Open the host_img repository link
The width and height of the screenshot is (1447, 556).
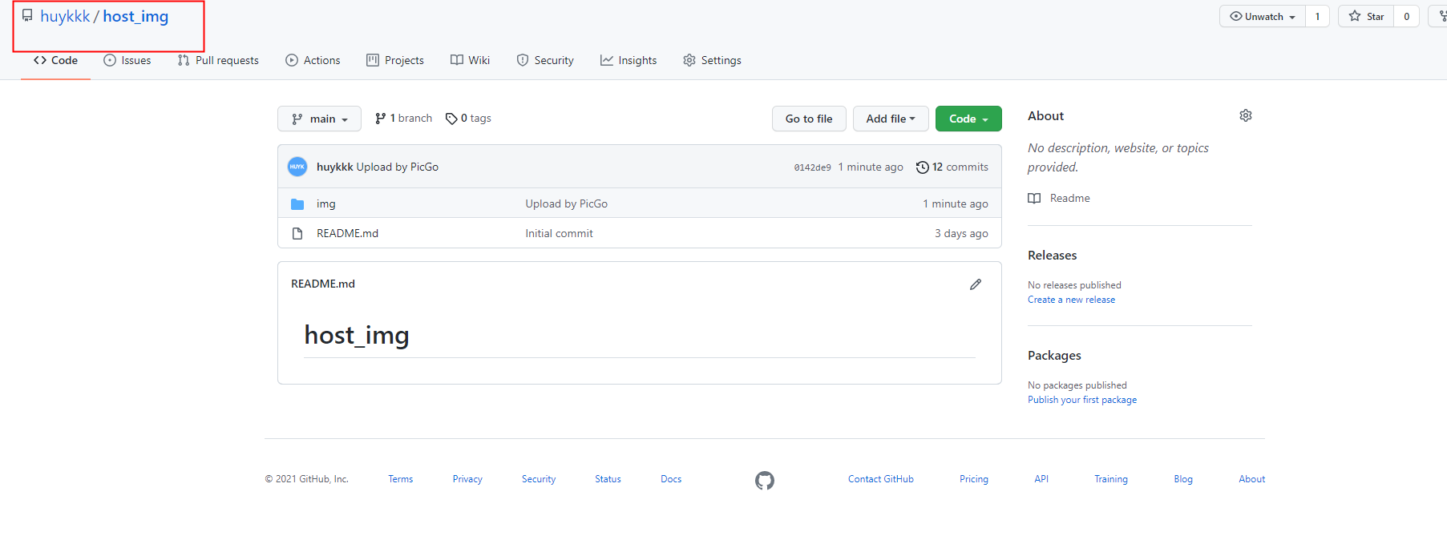click(x=135, y=16)
